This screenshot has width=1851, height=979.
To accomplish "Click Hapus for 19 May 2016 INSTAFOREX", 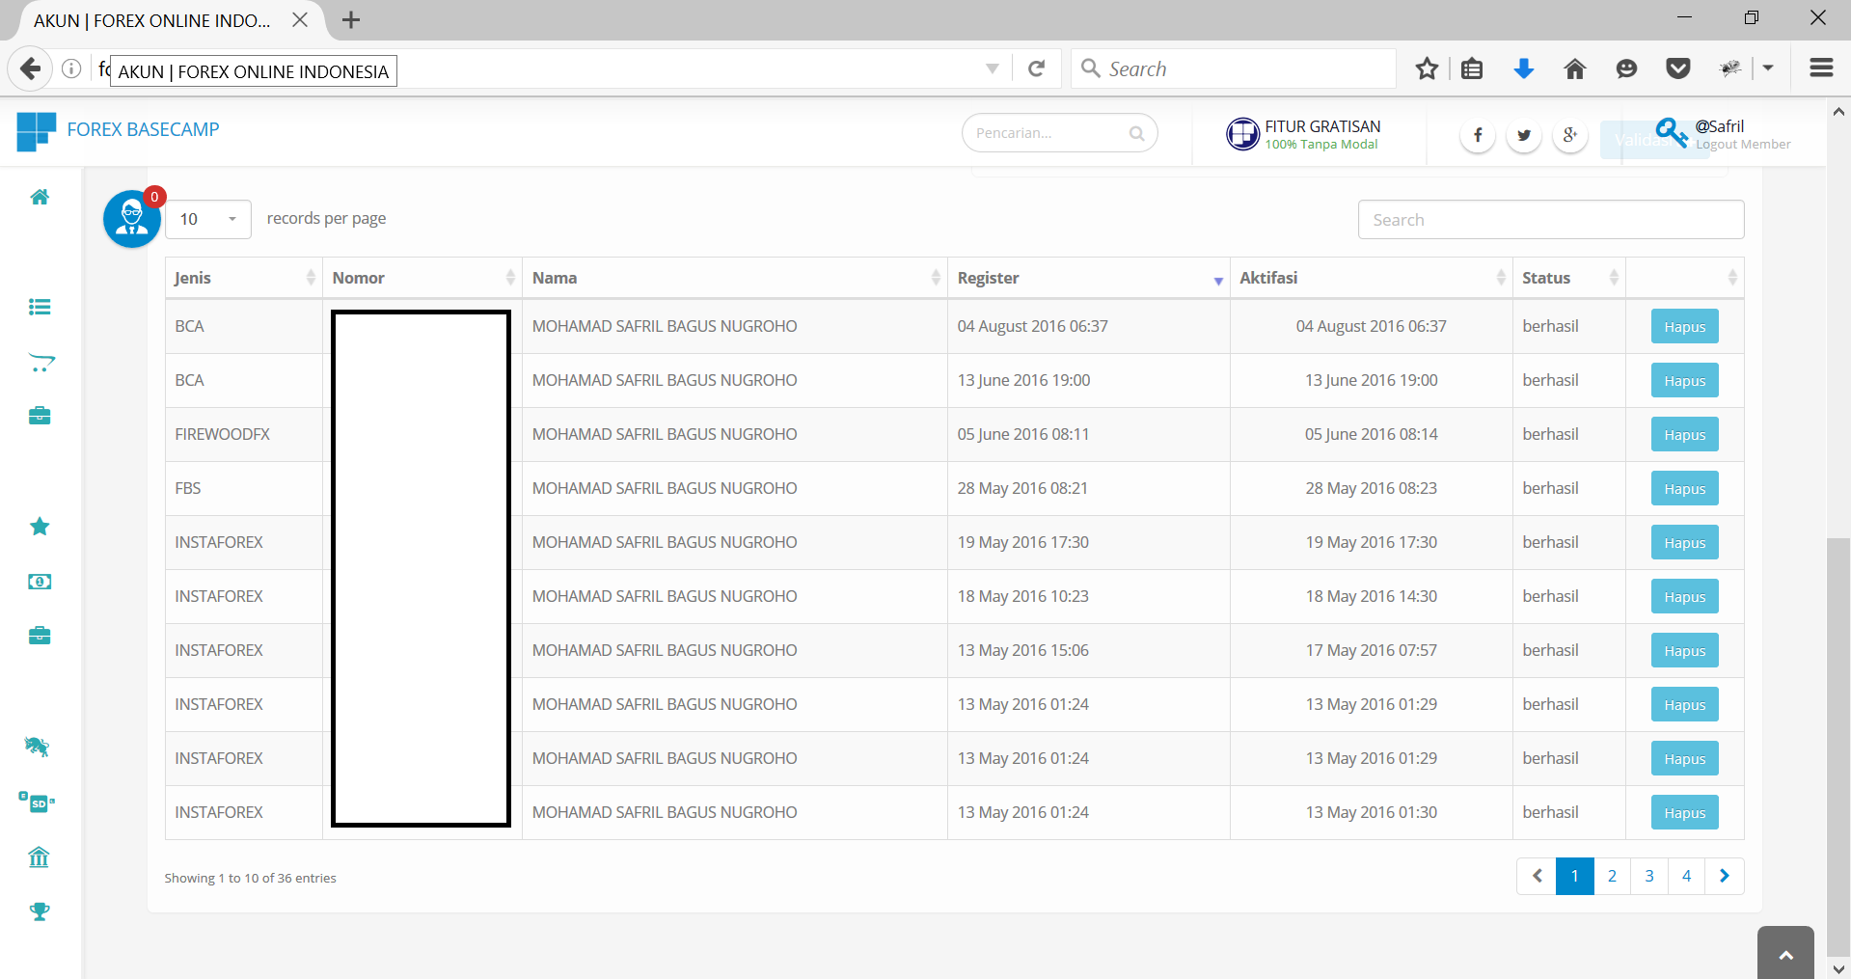I will (x=1684, y=543).
